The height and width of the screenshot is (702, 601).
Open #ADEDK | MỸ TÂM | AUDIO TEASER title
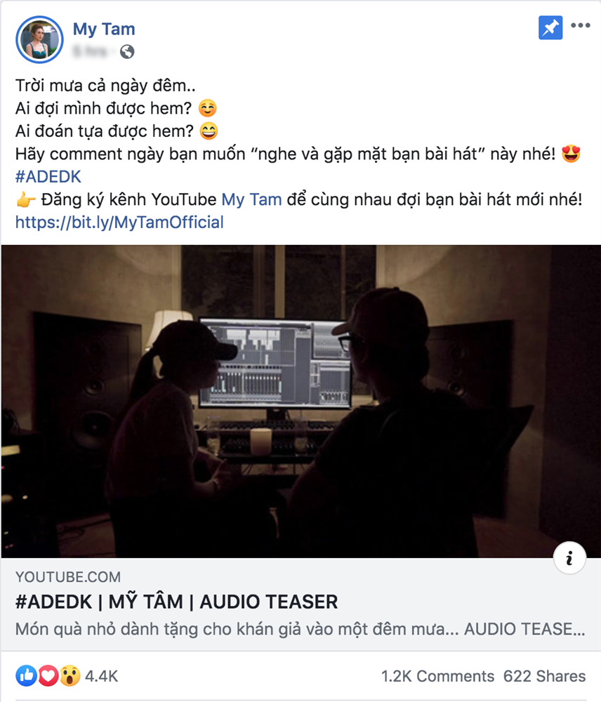(176, 602)
